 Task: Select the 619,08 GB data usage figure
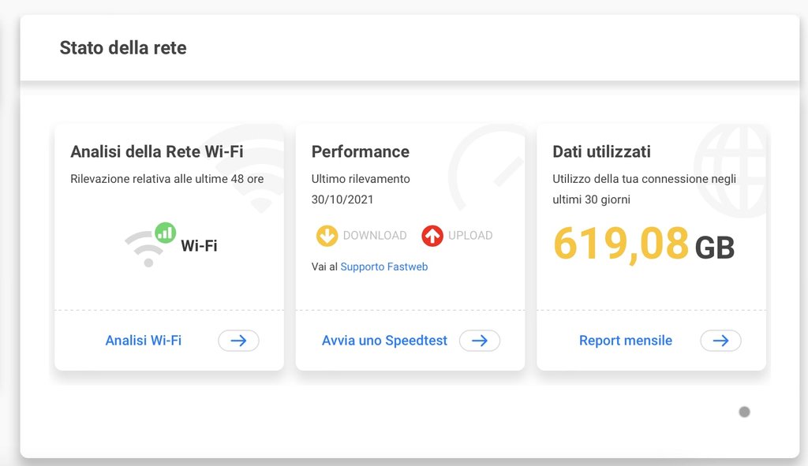644,244
